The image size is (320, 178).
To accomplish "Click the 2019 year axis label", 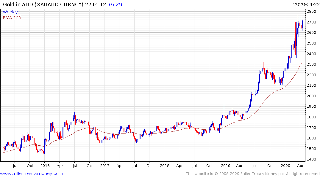I will tap(226, 166).
